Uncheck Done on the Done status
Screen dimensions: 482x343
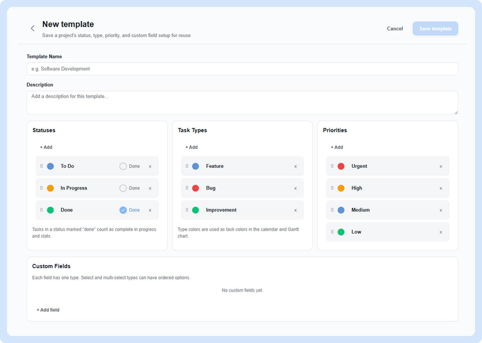point(130,210)
